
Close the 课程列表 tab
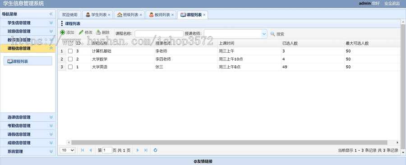point(204,15)
